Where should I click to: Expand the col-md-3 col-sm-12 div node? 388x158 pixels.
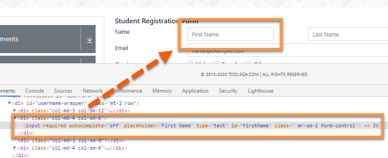[14, 111]
